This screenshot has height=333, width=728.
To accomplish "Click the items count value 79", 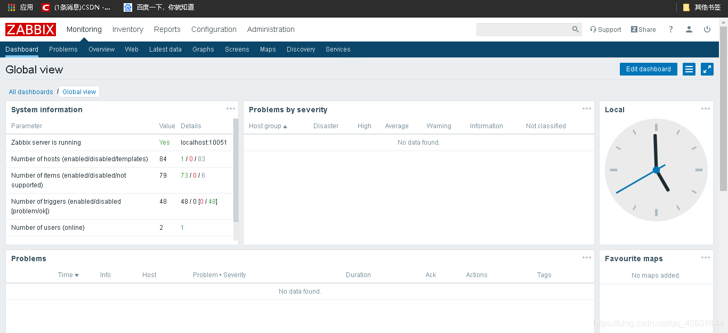I will coord(163,176).
